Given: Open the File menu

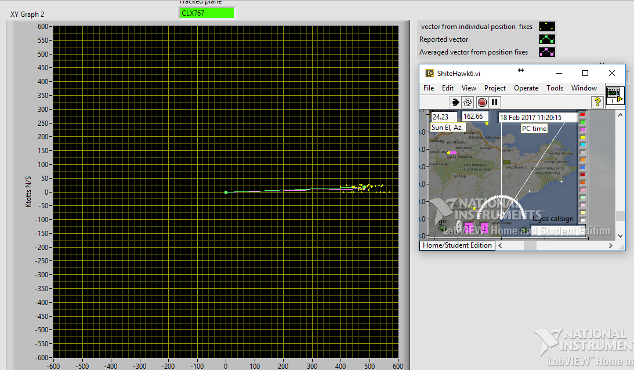Looking at the screenshot, I should click(x=429, y=88).
